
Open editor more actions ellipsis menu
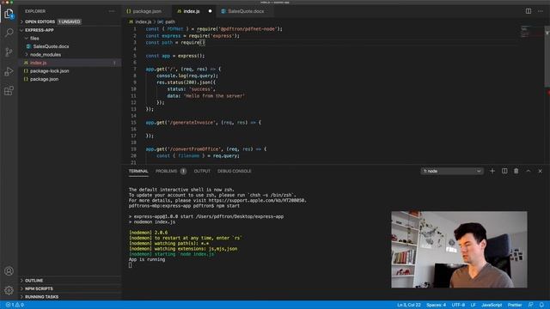[x=541, y=11]
